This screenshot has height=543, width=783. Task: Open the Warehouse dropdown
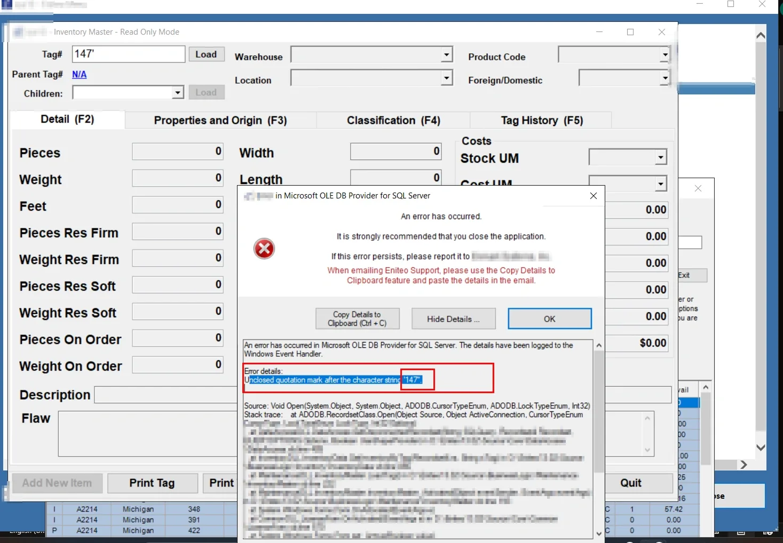pyautogui.click(x=446, y=54)
